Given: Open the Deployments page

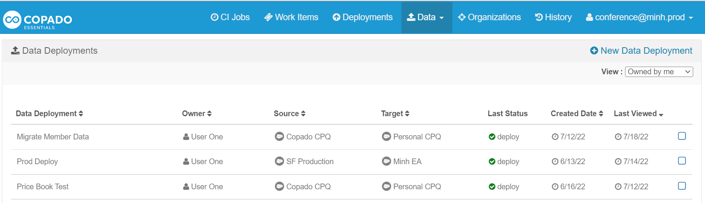Looking at the screenshot, I should click(x=362, y=17).
